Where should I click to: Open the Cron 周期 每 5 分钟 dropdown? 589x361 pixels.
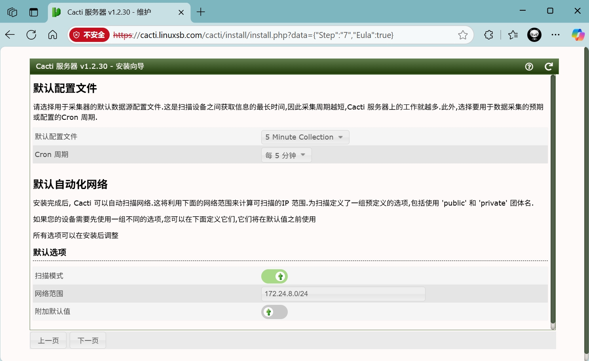click(286, 155)
